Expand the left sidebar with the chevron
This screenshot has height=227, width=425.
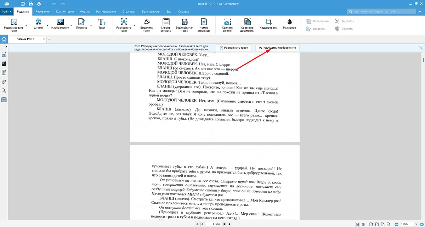pos(6,46)
